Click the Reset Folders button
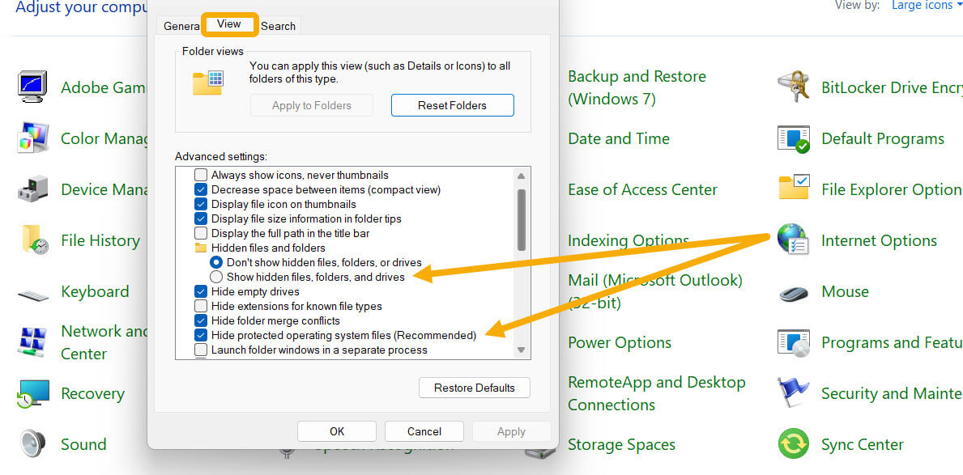The image size is (963, 475). point(452,104)
